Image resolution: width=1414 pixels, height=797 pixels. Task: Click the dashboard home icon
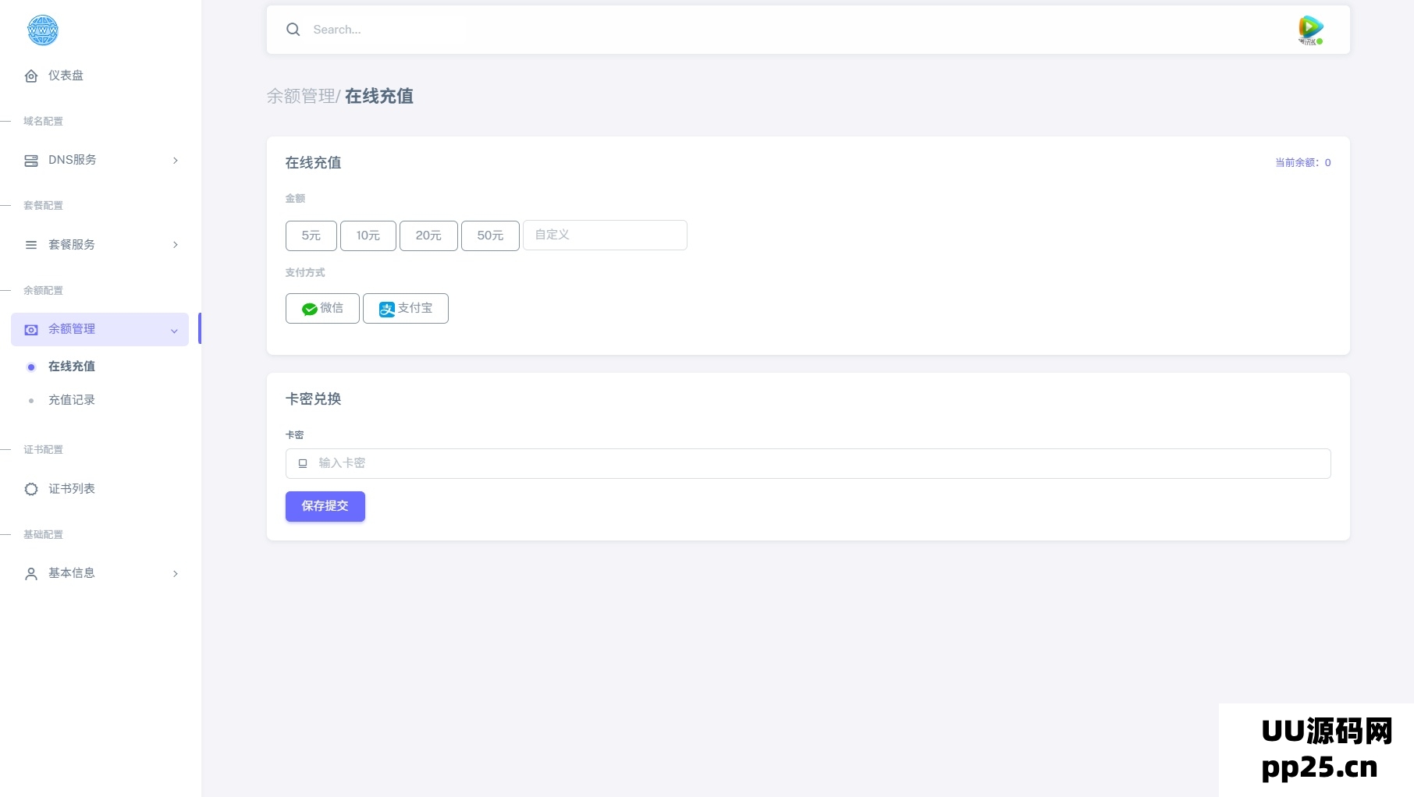[x=31, y=76]
